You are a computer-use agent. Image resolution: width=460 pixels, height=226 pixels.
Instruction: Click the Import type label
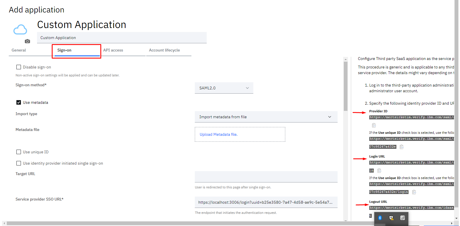tap(26, 114)
